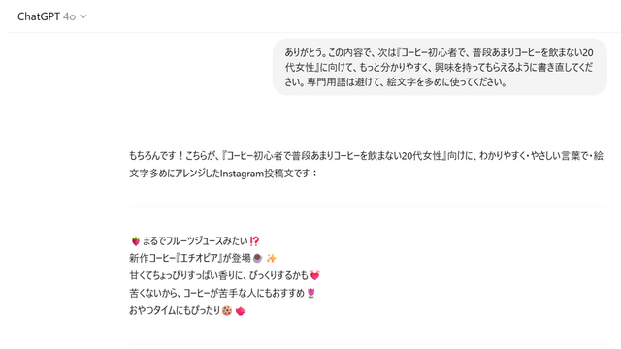This screenshot has height=349, width=621.
Task: Click the line まるでフルーツジュースみたい
Action: pos(194,241)
